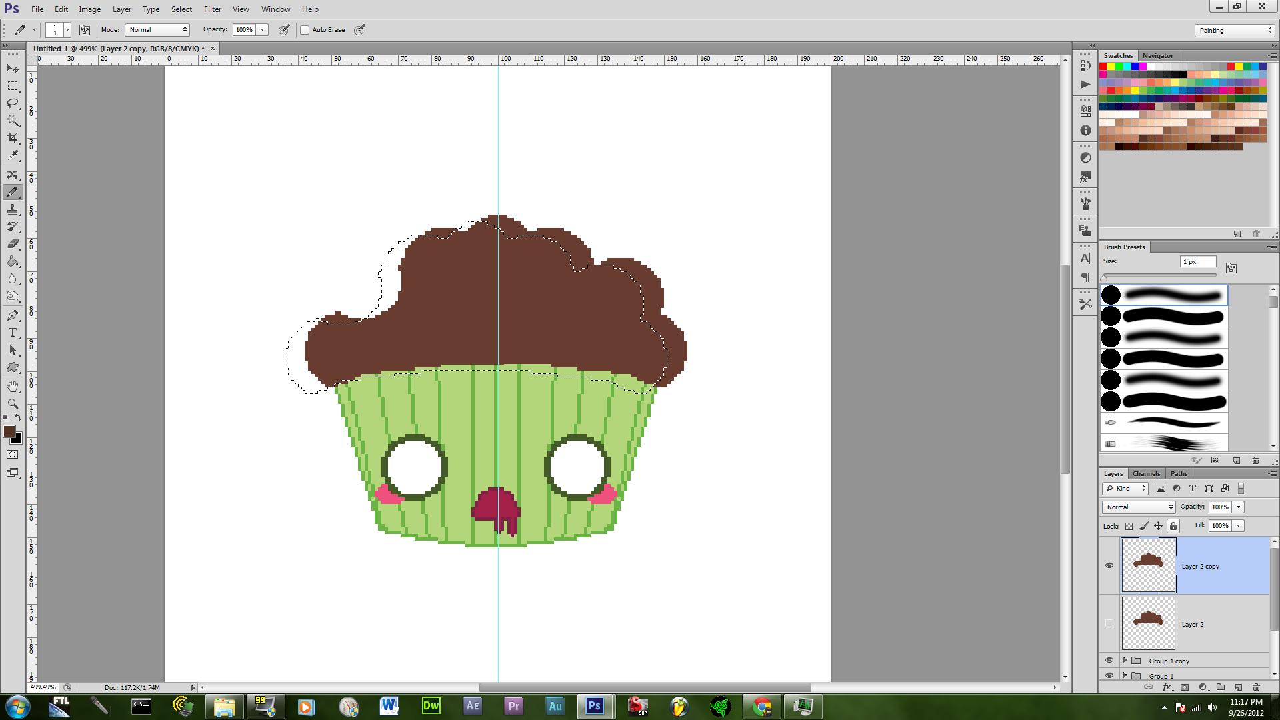Open the History panel icon

1085,65
